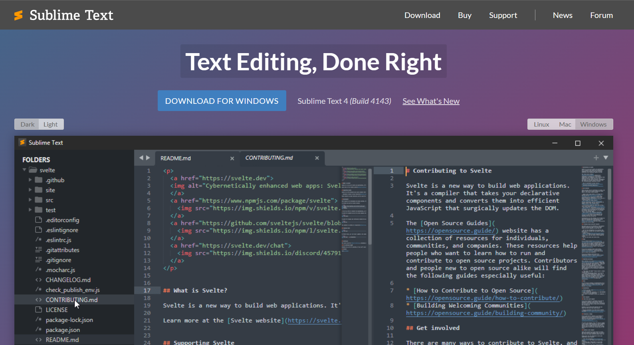Click the .mocharc.js script file icon
This screenshot has height=345, width=634.
point(39,270)
